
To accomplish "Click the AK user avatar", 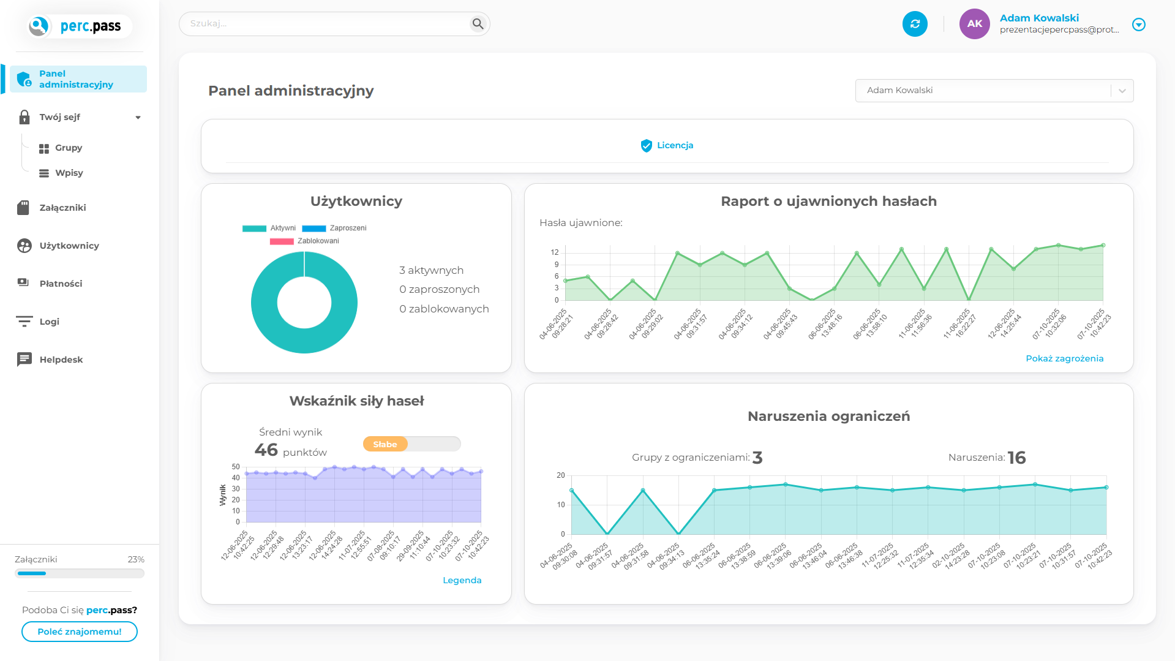I will (x=974, y=24).
